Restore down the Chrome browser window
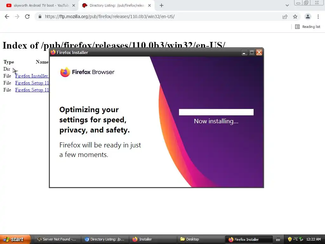Image resolution: width=325 pixels, height=244 pixels. coord(306,3)
